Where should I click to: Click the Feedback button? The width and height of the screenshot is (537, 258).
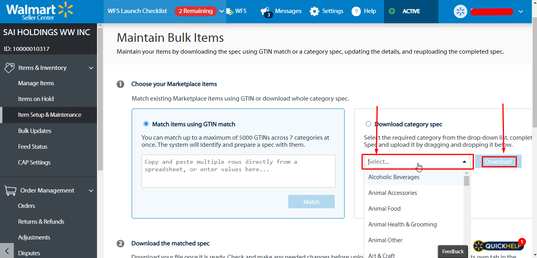click(453, 251)
